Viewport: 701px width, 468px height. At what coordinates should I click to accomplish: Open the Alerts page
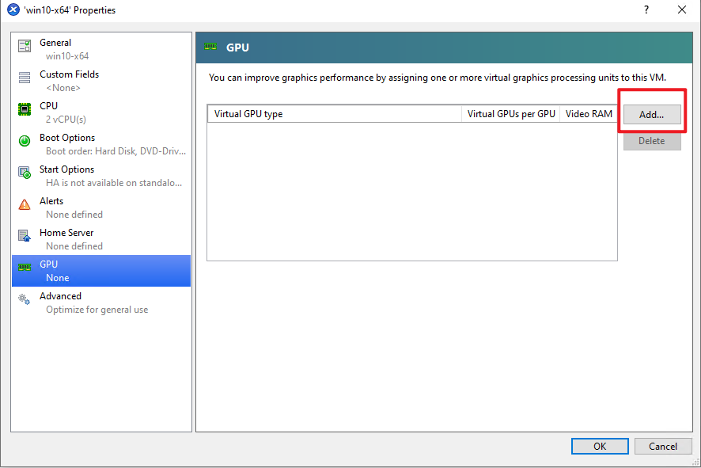[101, 207]
